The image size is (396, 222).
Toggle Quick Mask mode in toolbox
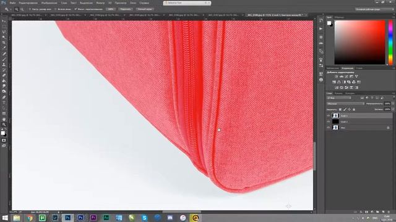(4, 140)
